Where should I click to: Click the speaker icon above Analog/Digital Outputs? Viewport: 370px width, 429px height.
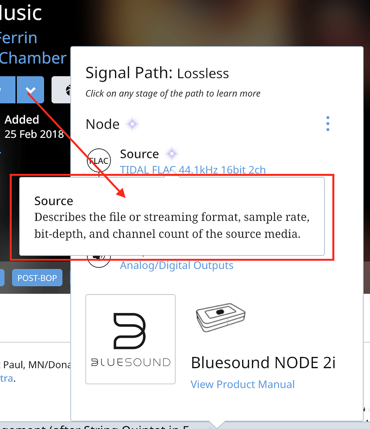[x=99, y=255]
